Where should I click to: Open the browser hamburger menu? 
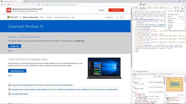point(184,5)
